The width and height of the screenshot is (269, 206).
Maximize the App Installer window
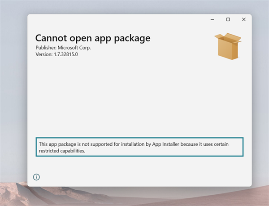pyautogui.click(x=228, y=19)
